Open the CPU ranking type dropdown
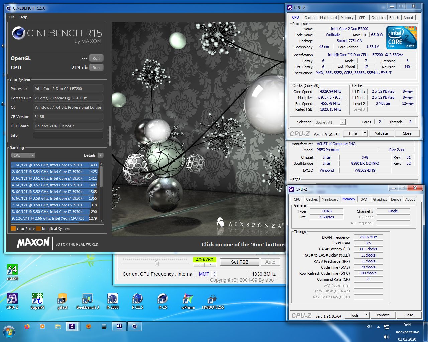This screenshot has height=342, width=428. (x=23, y=155)
